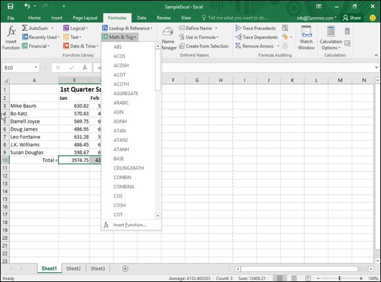Viewport: 381px width, 282px height.
Task: Switch to Page Break Preview view
Action: 308,278
